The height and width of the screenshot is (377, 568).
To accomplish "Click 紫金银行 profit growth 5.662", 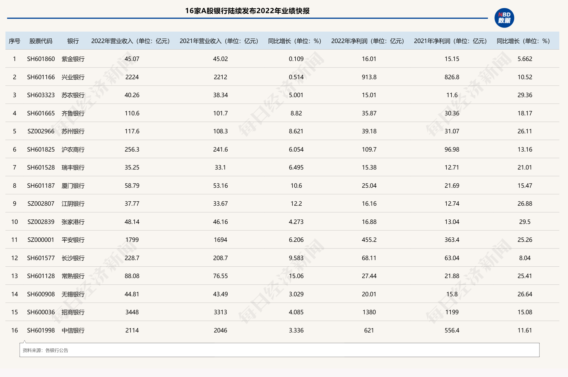I will [x=525, y=59].
